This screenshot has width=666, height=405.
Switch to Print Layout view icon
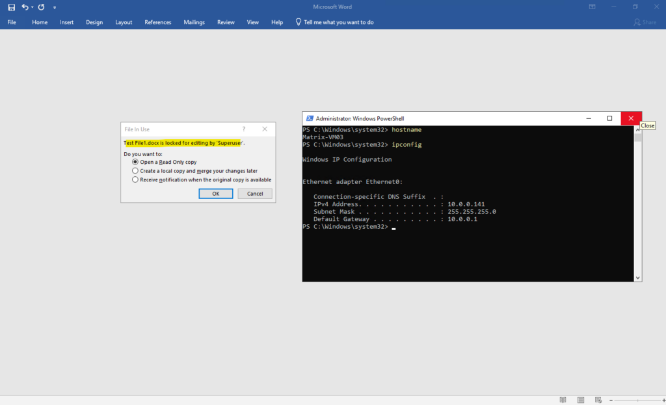click(x=580, y=400)
